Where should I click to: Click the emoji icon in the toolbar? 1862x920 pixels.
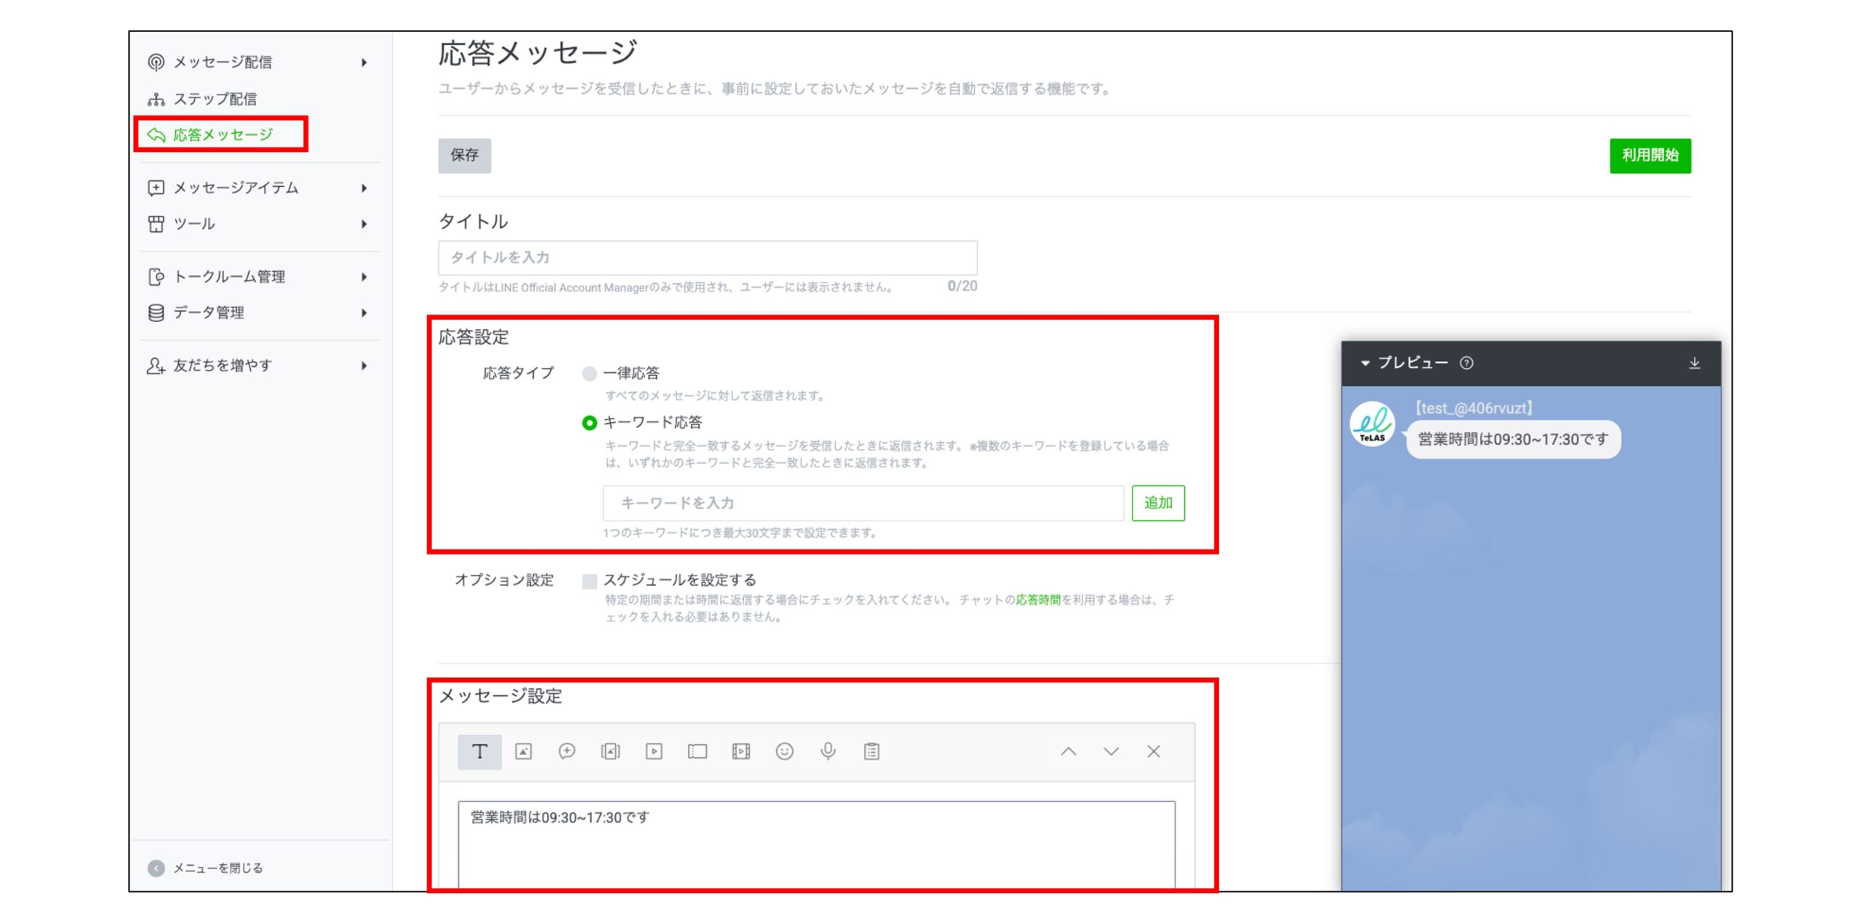click(x=784, y=752)
